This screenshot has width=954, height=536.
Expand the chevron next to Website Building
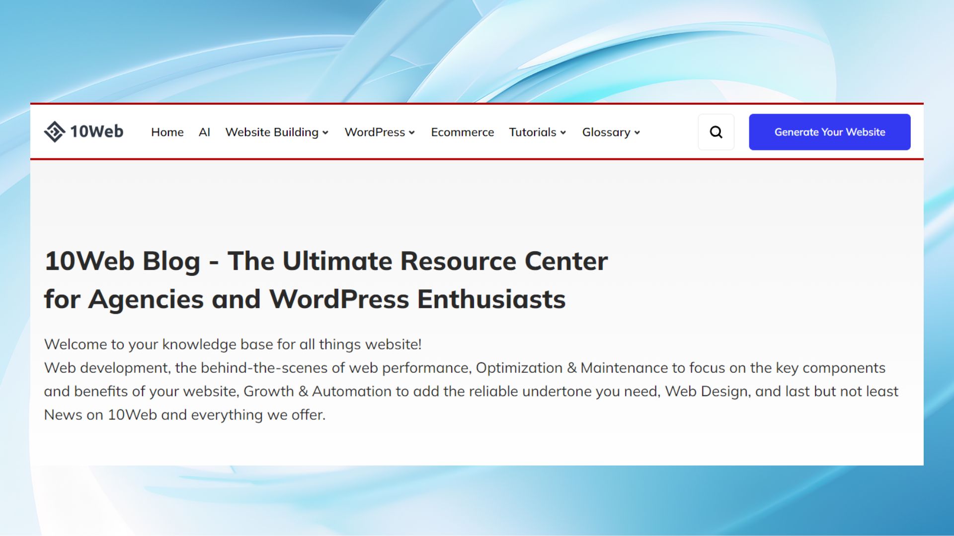click(325, 133)
